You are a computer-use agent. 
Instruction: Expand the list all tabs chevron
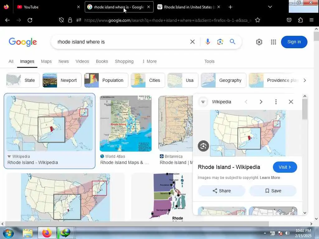pos(270,7)
